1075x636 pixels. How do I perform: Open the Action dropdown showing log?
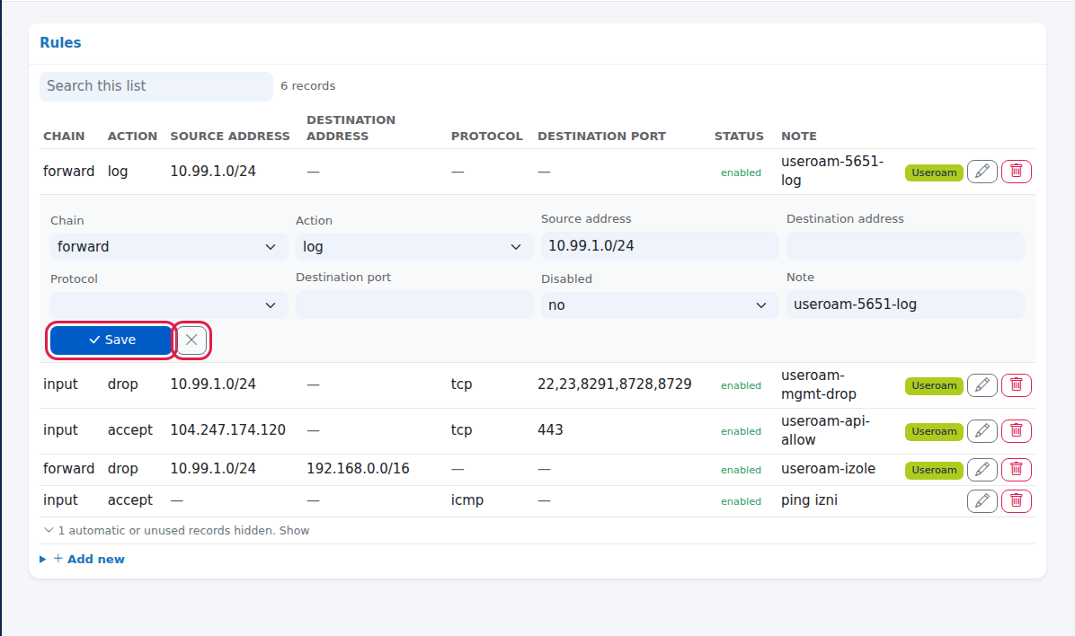coord(414,247)
